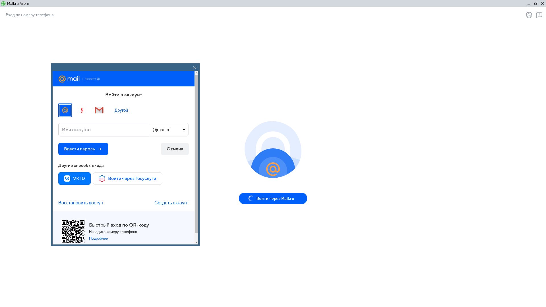Screen dimensions: 546x307
Task: Click Быстрый вход по QR-коду text
Action: (119, 225)
